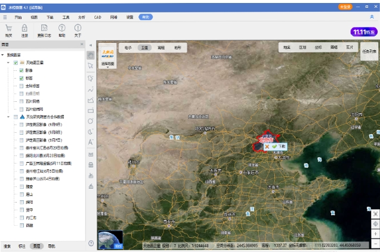Enable the 全球标签 checkbox

coord(21,86)
